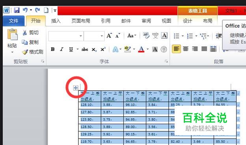246x145 pixels.
Task: Open font color dropdown arrow
Action: tap(147, 49)
